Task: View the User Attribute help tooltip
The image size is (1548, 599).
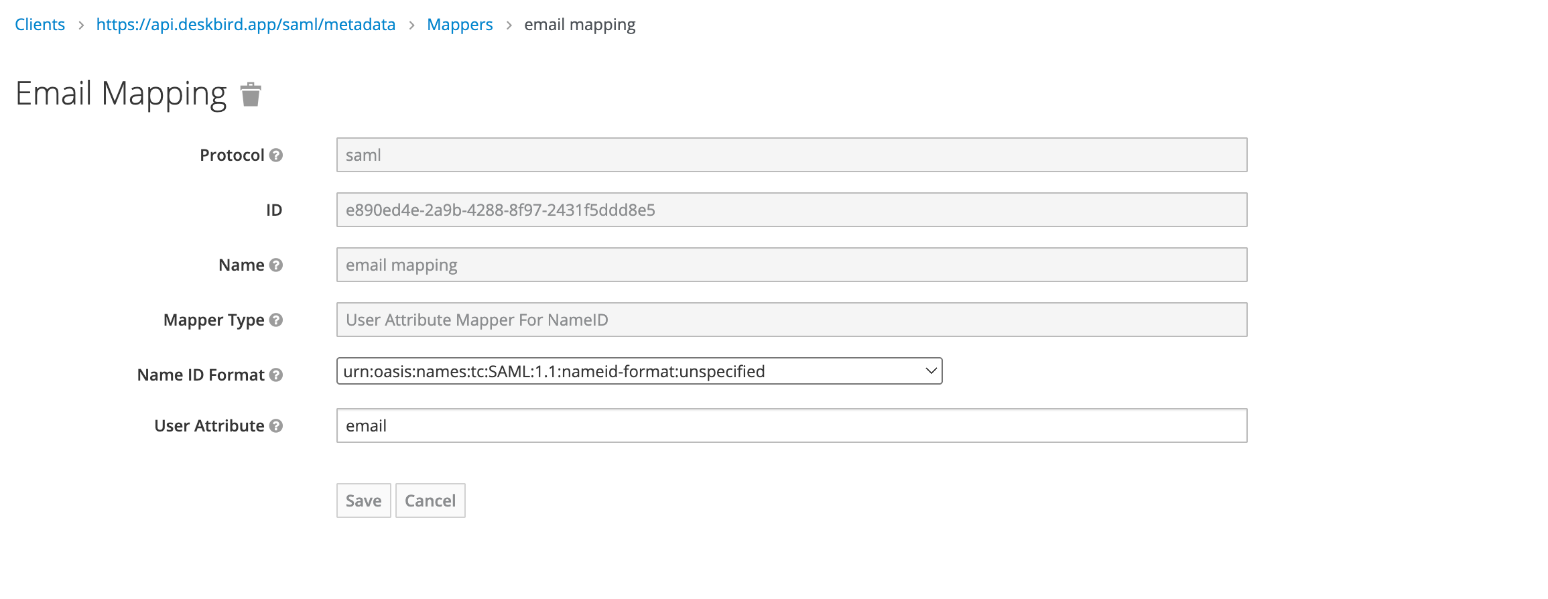Action: [x=276, y=426]
